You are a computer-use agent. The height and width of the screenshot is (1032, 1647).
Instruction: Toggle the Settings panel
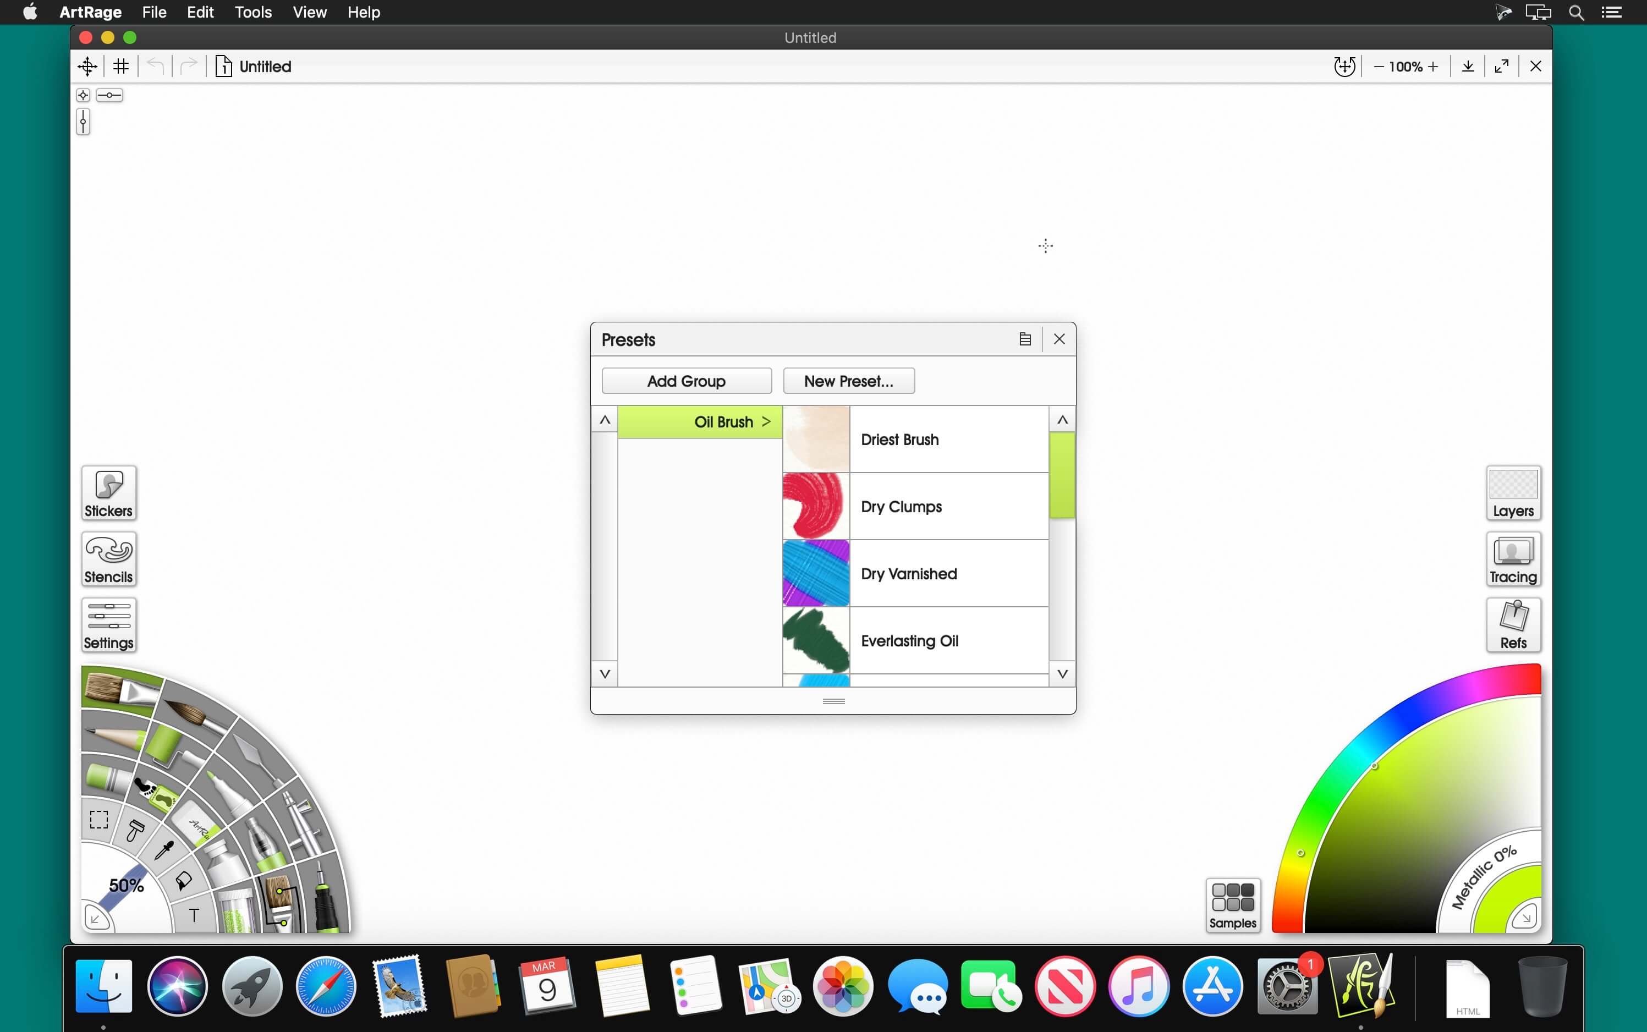pyautogui.click(x=108, y=625)
